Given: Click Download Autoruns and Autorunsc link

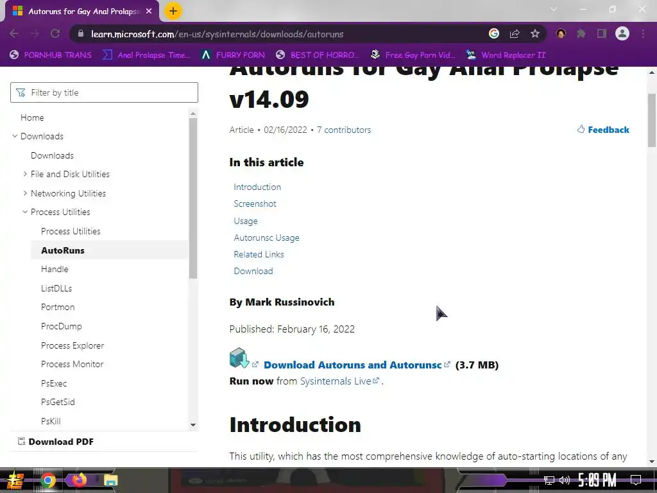Looking at the screenshot, I should [352, 365].
